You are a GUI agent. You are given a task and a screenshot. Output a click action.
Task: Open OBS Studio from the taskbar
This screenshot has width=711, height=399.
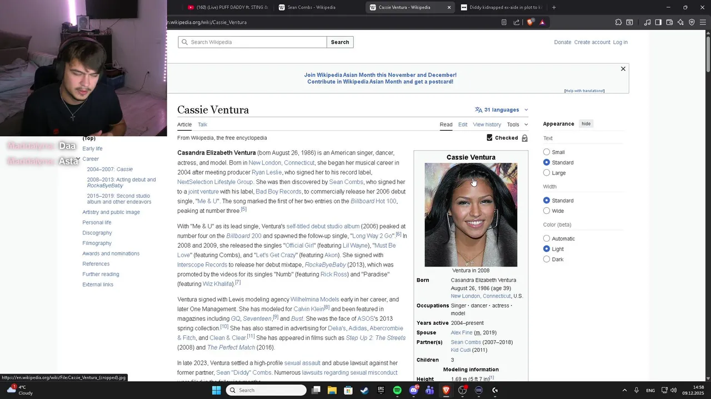coord(462,390)
